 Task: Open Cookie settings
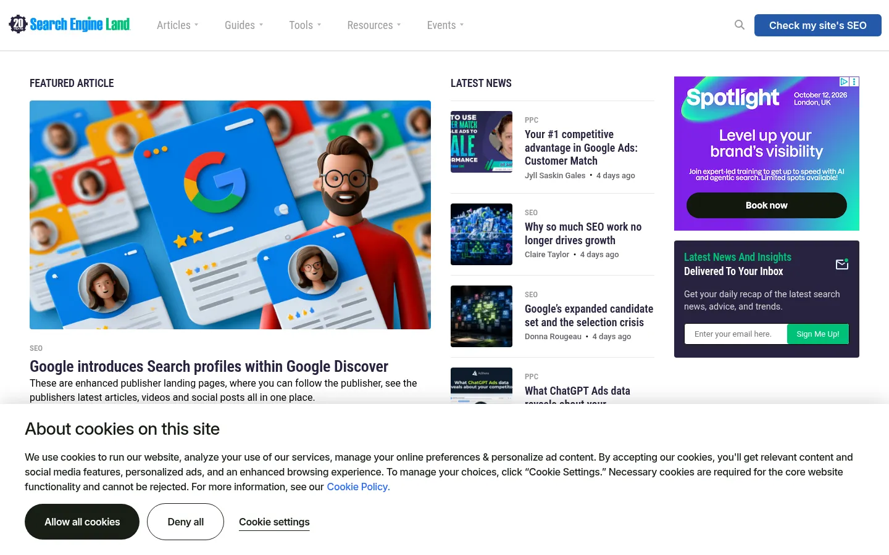coord(274,522)
